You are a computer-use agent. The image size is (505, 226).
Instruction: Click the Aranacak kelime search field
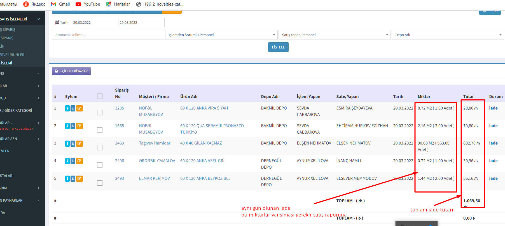[108, 35]
